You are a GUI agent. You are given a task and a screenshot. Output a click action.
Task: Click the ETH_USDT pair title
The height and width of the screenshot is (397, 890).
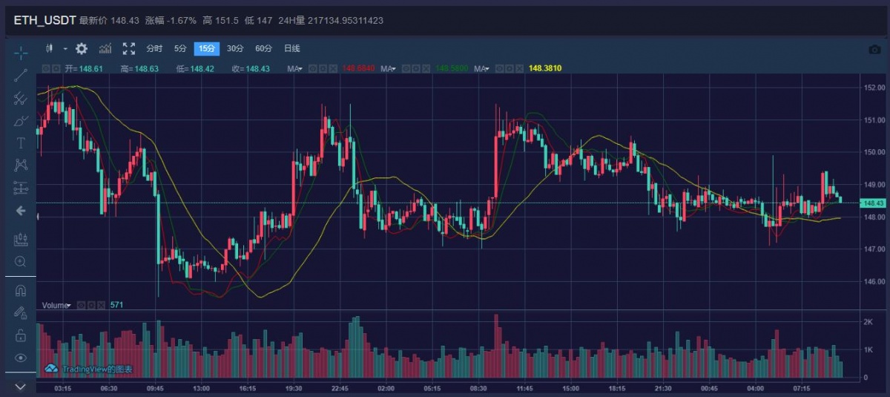pyautogui.click(x=44, y=20)
